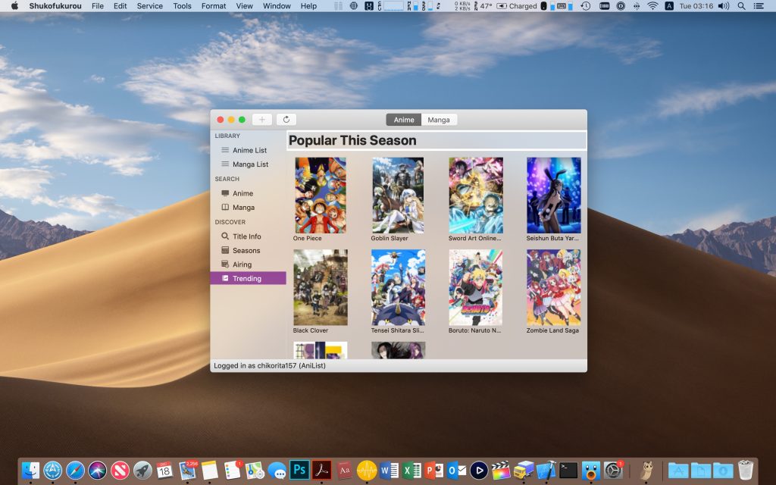
Task: Open Xcode from the dock
Action: pyautogui.click(x=546, y=470)
